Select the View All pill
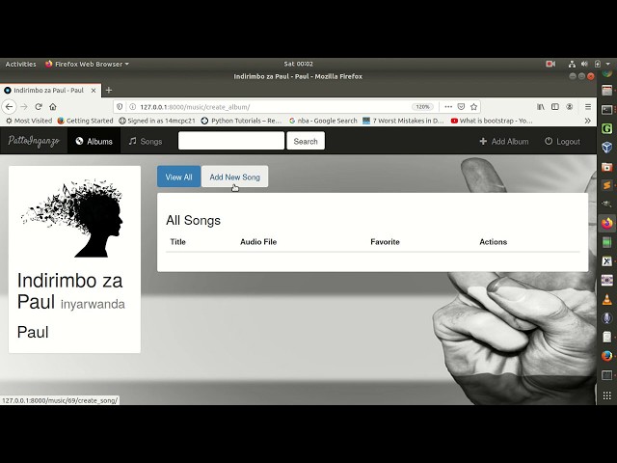Image resolution: width=617 pixels, height=463 pixels. click(178, 177)
